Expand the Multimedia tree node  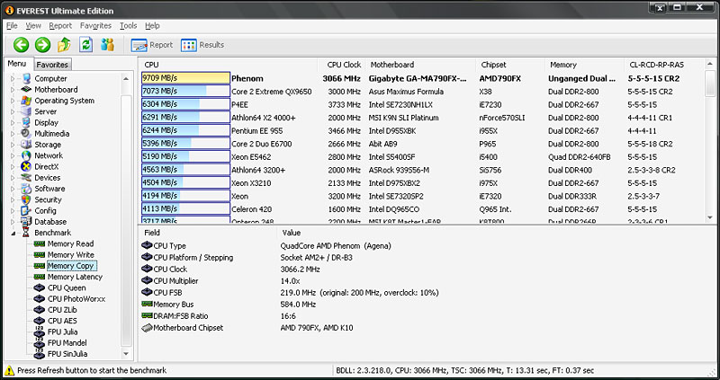[13, 134]
